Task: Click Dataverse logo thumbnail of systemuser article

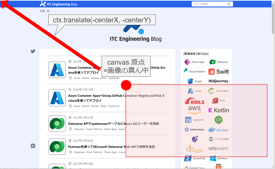Action: coord(57,124)
